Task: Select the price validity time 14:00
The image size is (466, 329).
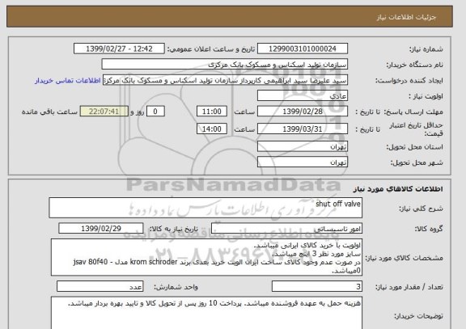Action: pos(212,129)
